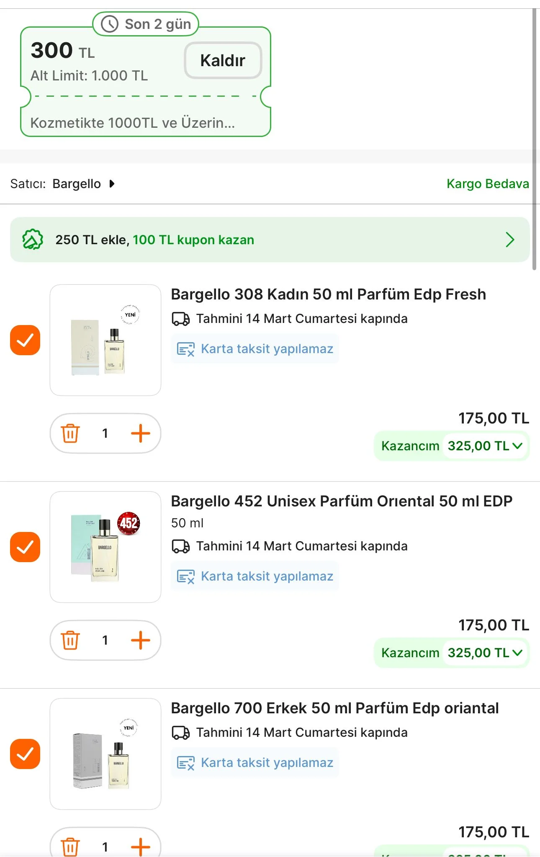Toggle the Bargello 700 Erkek checkbox

(25, 754)
